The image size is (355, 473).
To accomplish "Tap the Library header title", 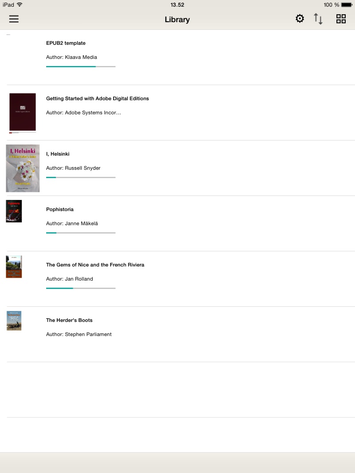I will click(x=177, y=20).
